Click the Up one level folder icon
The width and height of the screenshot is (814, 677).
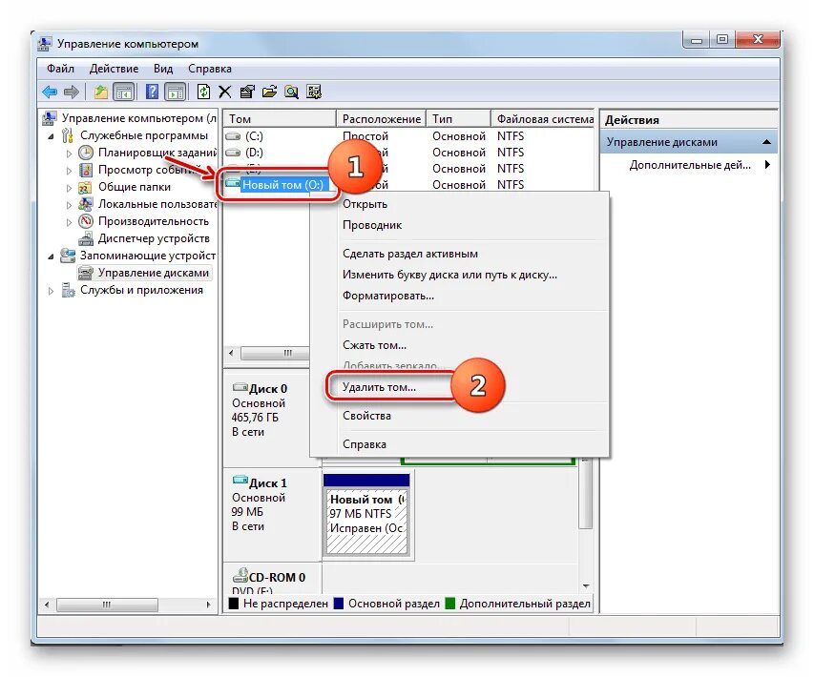(x=100, y=92)
